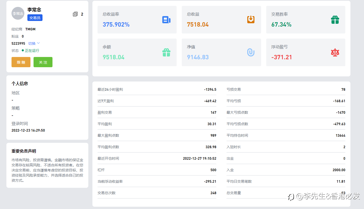Click the blue 交易员 badge
Screen dimensions: 364x209
35,18
